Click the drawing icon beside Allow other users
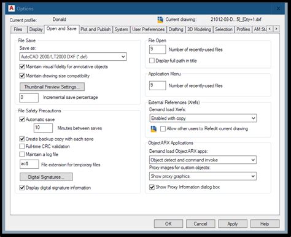 pos(153,129)
